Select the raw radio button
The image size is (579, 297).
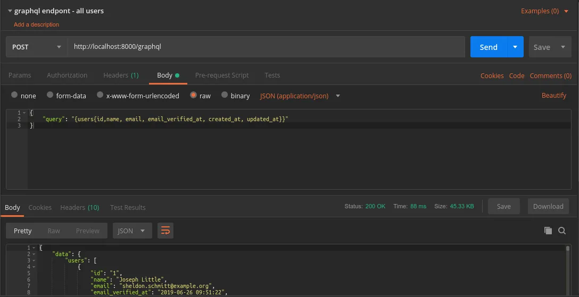click(193, 95)
